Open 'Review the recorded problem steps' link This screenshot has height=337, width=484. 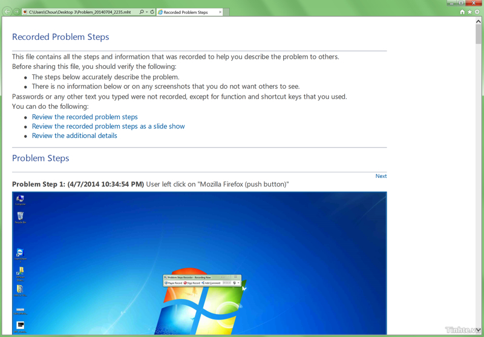(x=85, y=117)
